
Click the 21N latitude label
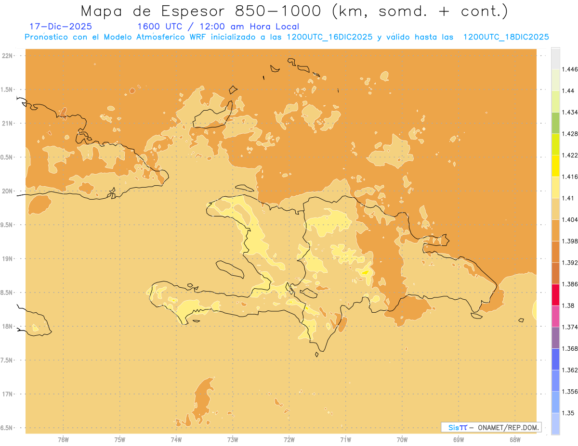tap(7, 123)
